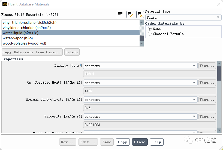This screenshot has width=223, height=150.
Task: Select the Name ordering radio button
Action: pos(150,29)
